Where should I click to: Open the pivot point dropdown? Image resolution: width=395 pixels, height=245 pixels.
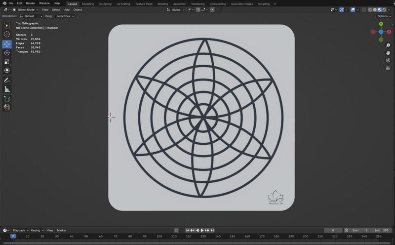[191, 10]
